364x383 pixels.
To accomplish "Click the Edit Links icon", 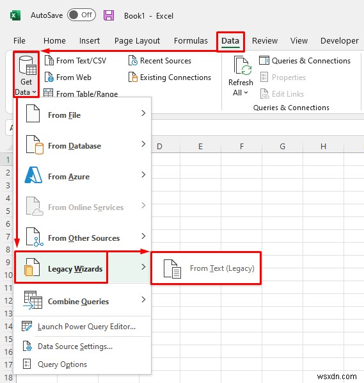I will [264, 94].
